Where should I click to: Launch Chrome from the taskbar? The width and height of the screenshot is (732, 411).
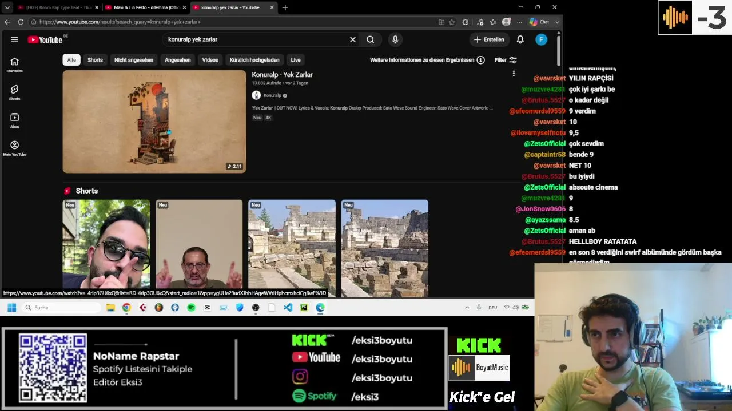(126, 307)
